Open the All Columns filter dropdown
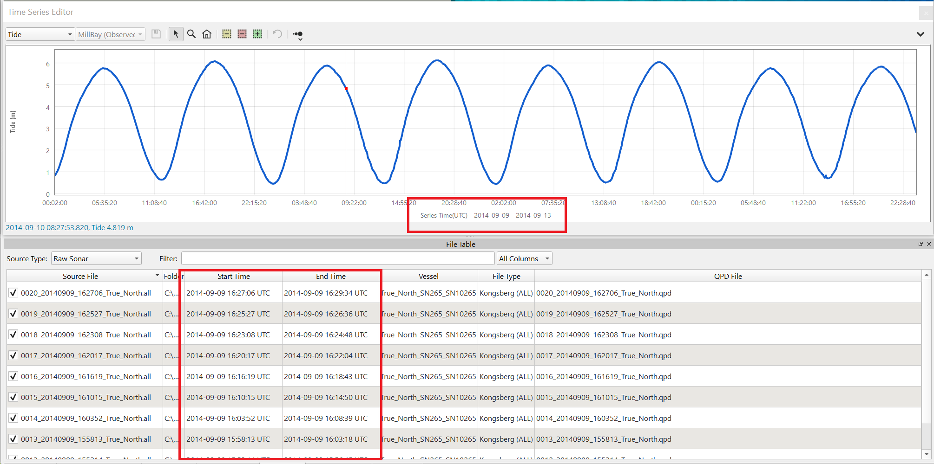Image resolution: width=934 pixels, height=464 pixels. click(x=524, y=258)
